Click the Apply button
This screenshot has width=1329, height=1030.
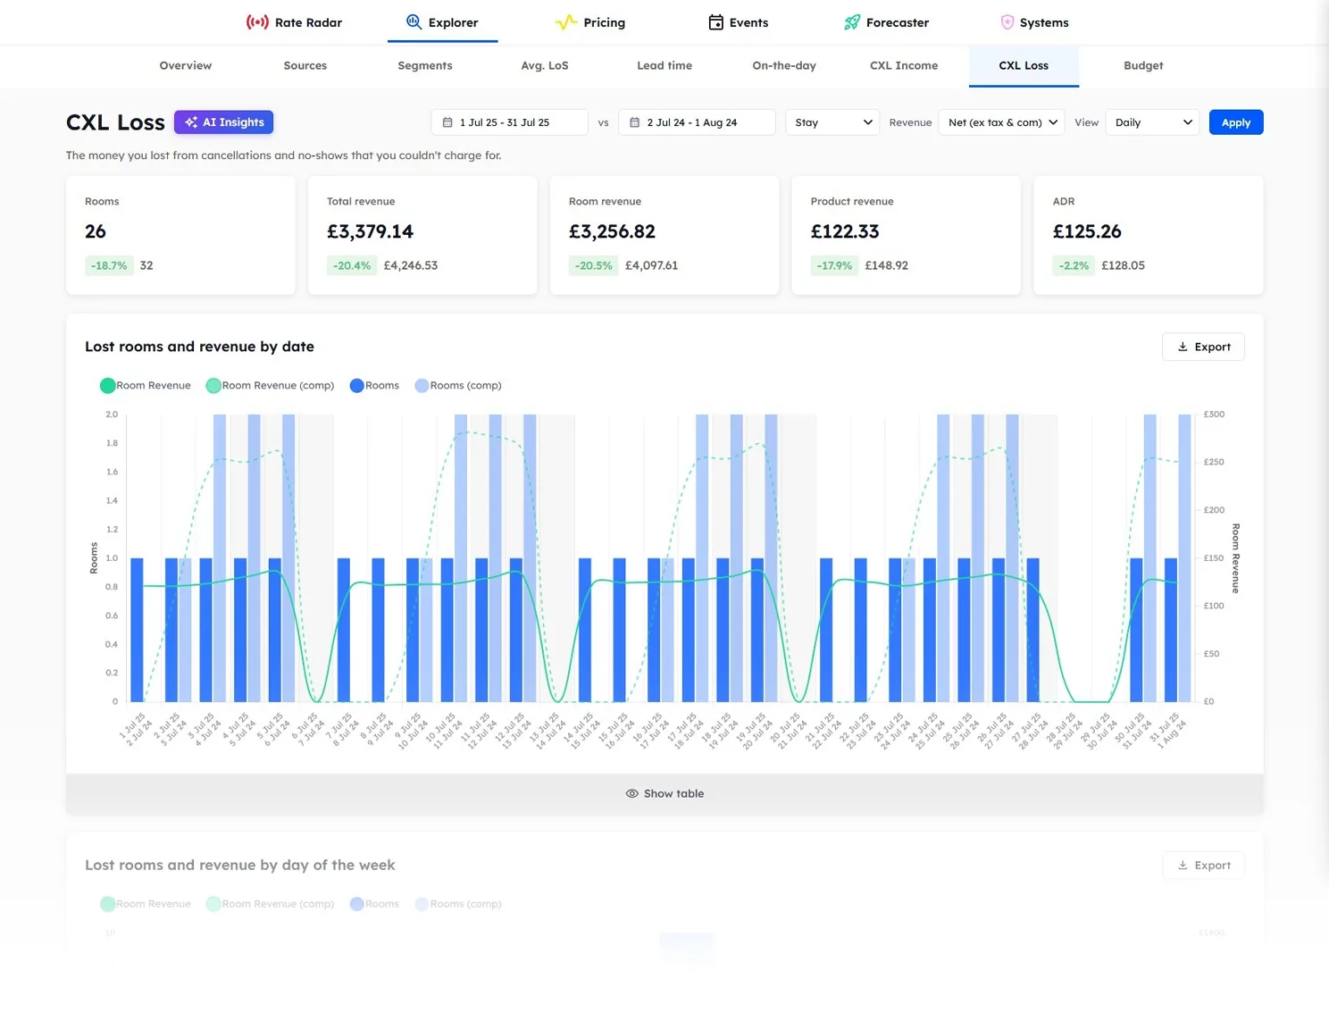[1236, 122]
